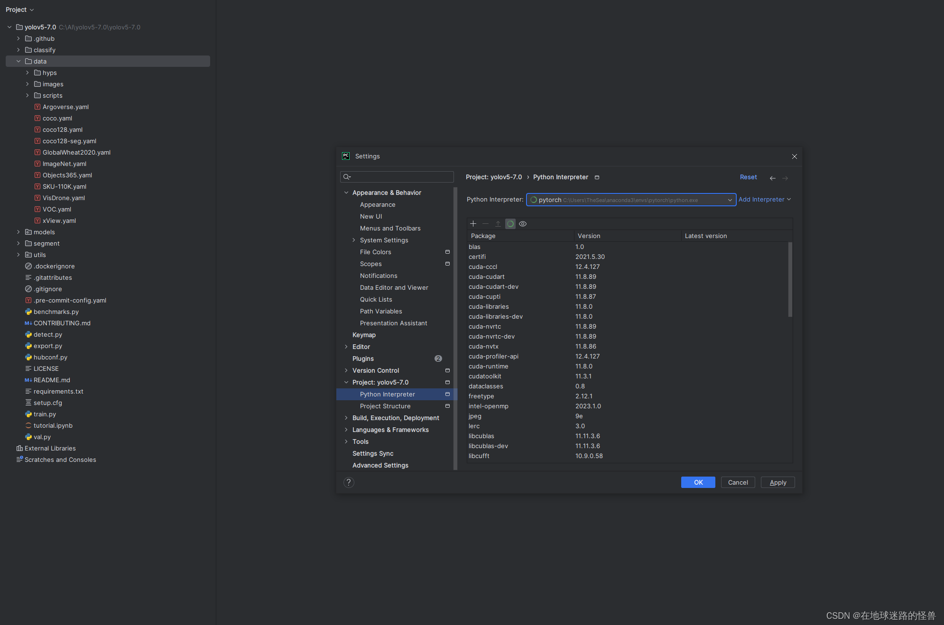Click the project-level icon next to Python Interpreter breadcrumb
The height and width of the screenshot is (625, 944).
click(597, 177)
